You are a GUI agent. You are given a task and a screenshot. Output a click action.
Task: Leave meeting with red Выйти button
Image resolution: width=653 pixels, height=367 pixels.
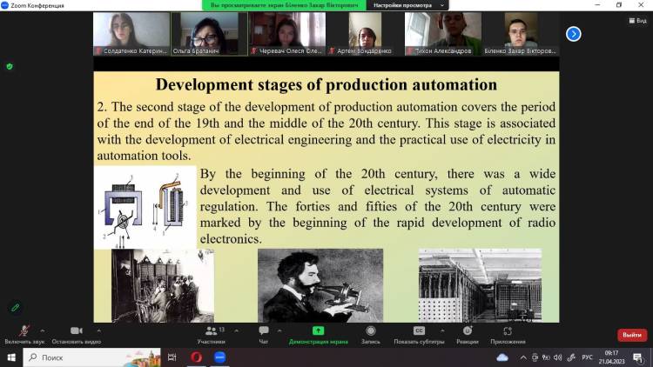(631, 335)
